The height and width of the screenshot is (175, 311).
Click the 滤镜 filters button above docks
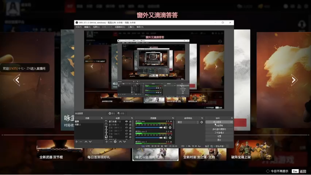pos(121,114)
